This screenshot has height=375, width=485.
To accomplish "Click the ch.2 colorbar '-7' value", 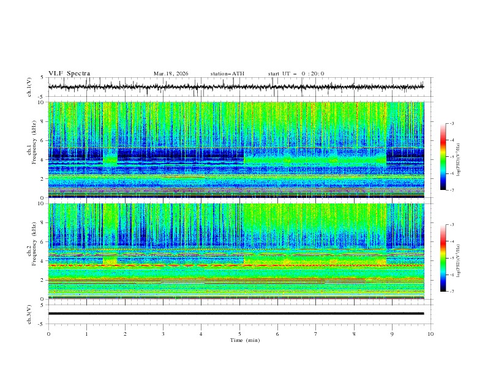I will point(451,291).
